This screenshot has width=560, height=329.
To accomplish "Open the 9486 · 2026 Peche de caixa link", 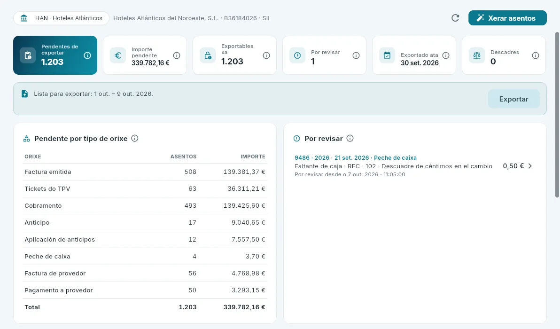I will tap(355, 157).
